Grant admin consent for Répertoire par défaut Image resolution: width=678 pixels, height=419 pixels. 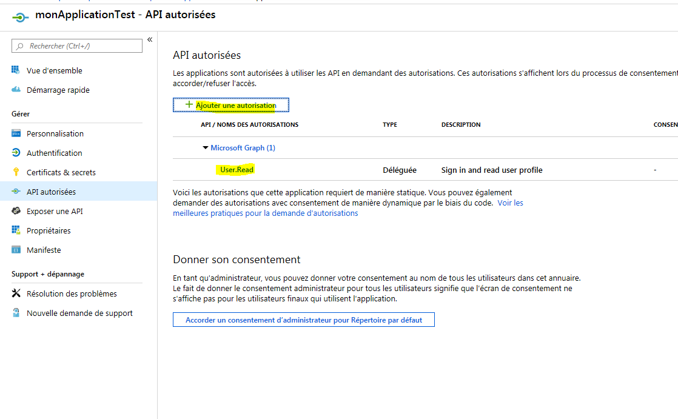tap(304, 320)
